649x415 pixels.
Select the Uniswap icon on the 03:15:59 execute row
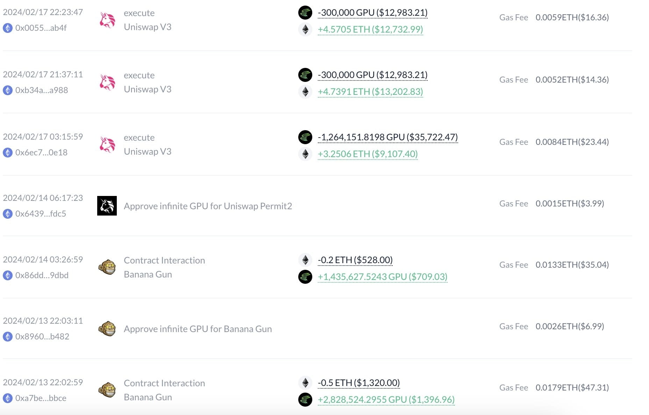(107, 144)
